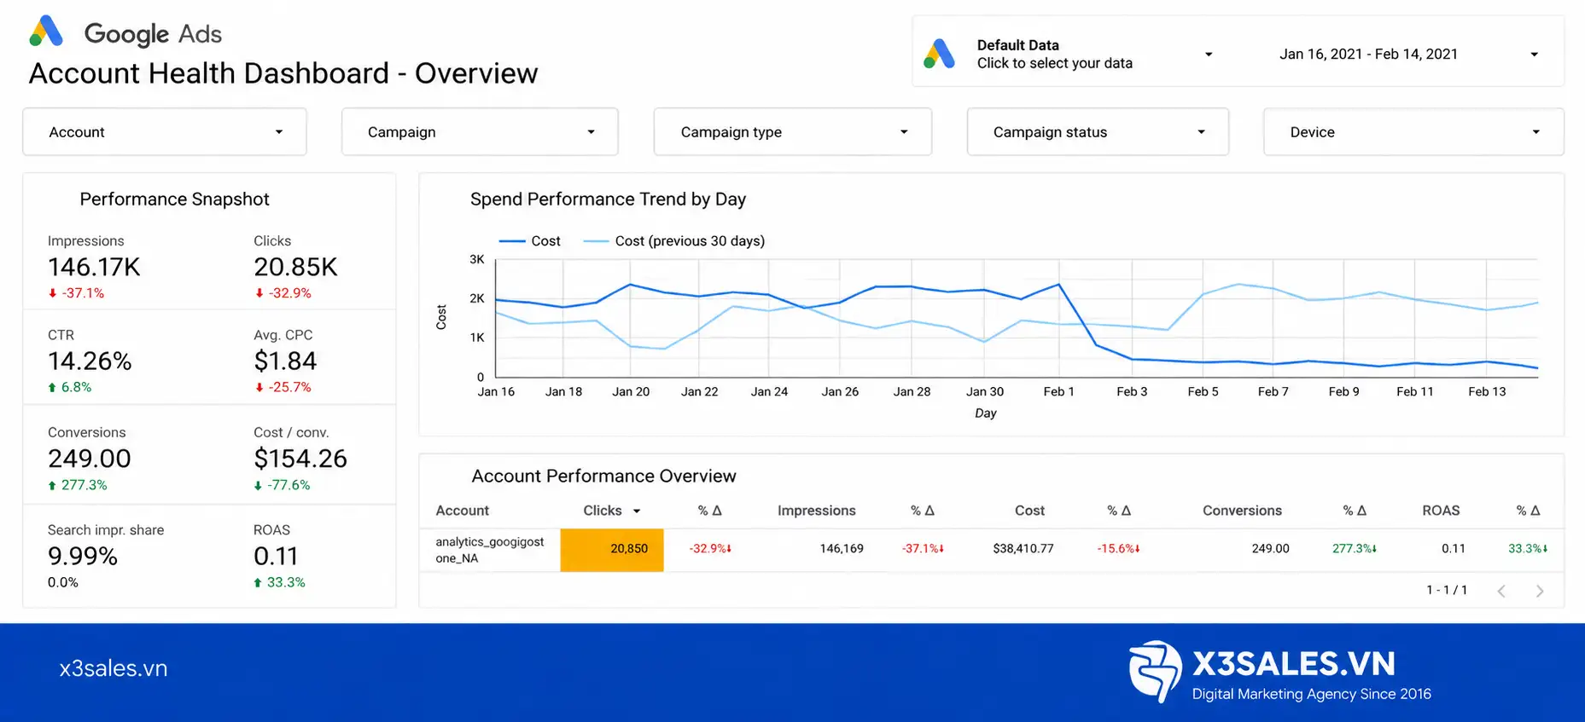Click the 0.11 ROAS scorecard value
The image size is (1585, 722).
pos(276,556)
